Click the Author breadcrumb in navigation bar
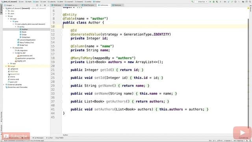Viewport: 252px width, 142px height. (97, 2)
